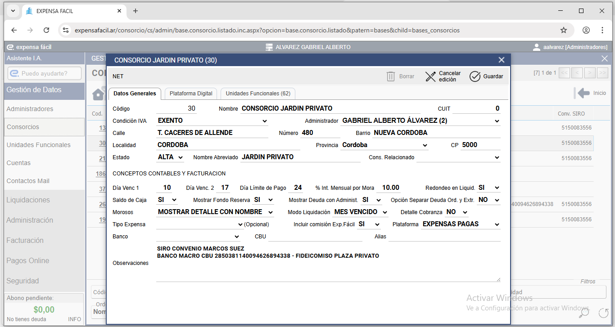Click the Guardar checkmark icon
The height and width of the screenshot is (327, 615).
pos(475,76)
